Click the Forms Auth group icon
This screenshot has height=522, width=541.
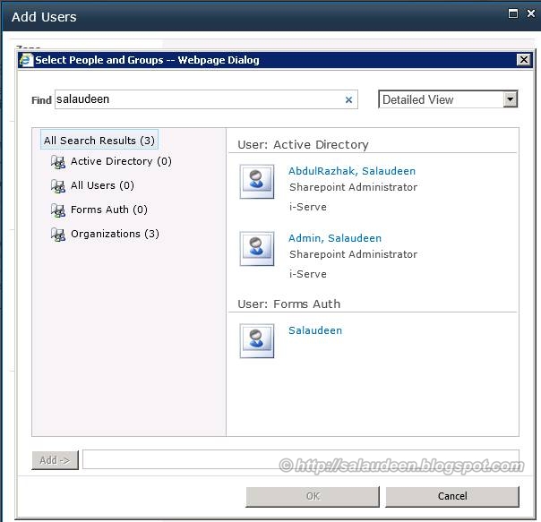58,210
